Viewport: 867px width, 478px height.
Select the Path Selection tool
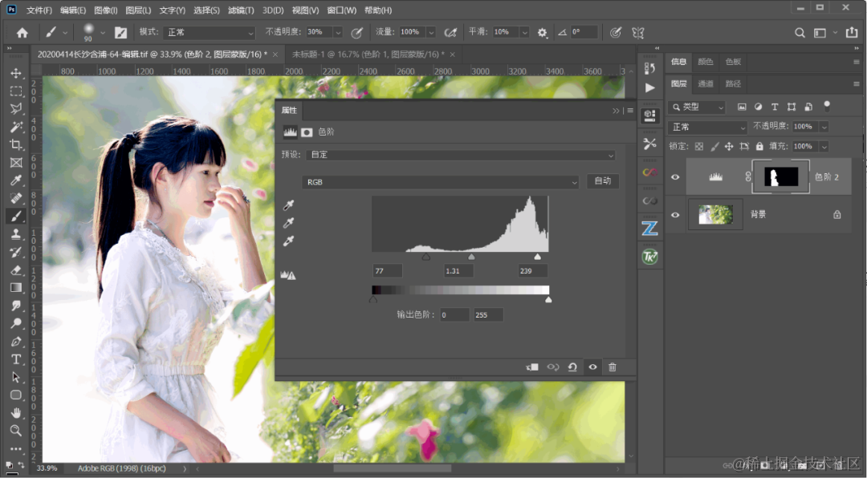click(x=16, y=377)
